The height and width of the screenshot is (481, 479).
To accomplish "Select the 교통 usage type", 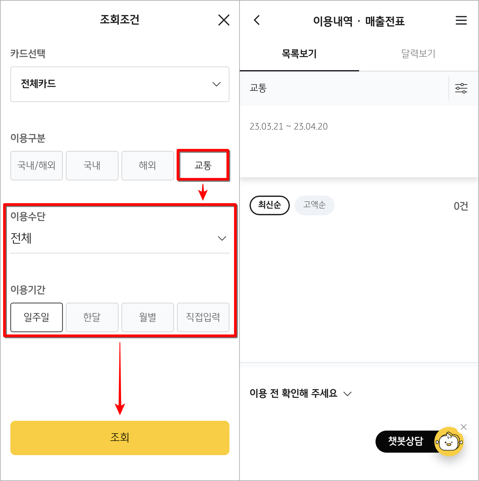I will (203, 165).
